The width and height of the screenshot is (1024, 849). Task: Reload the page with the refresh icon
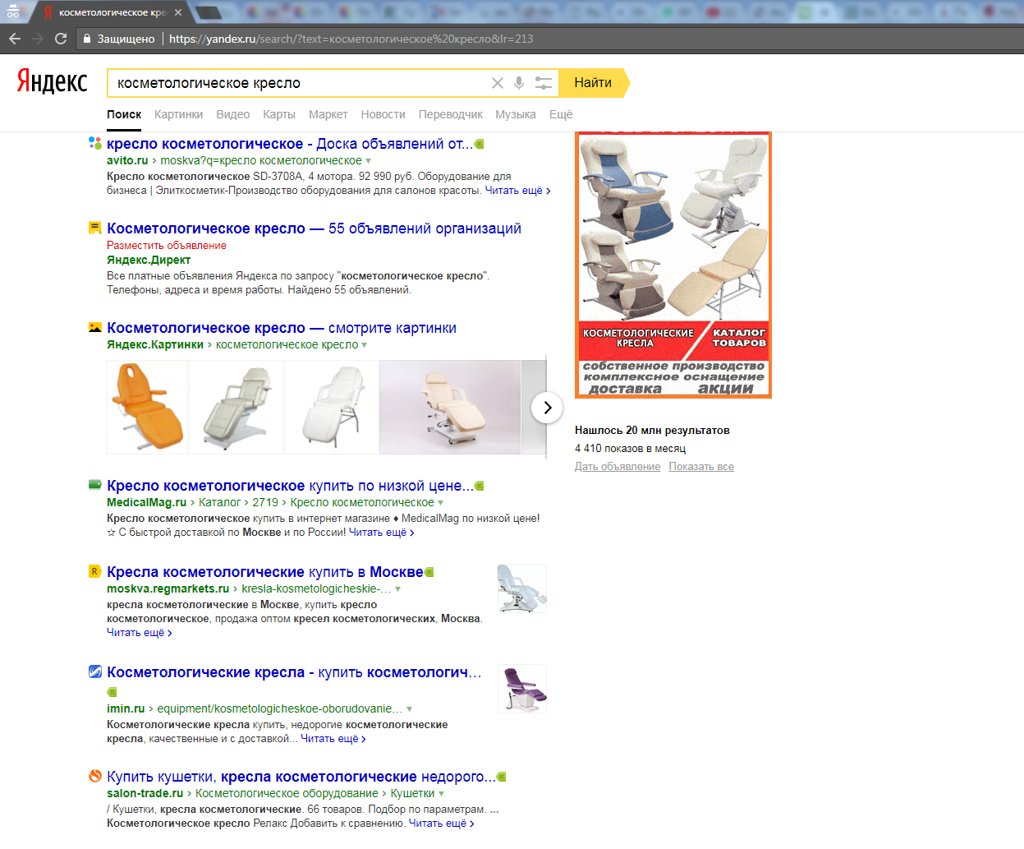coord(61,39)
